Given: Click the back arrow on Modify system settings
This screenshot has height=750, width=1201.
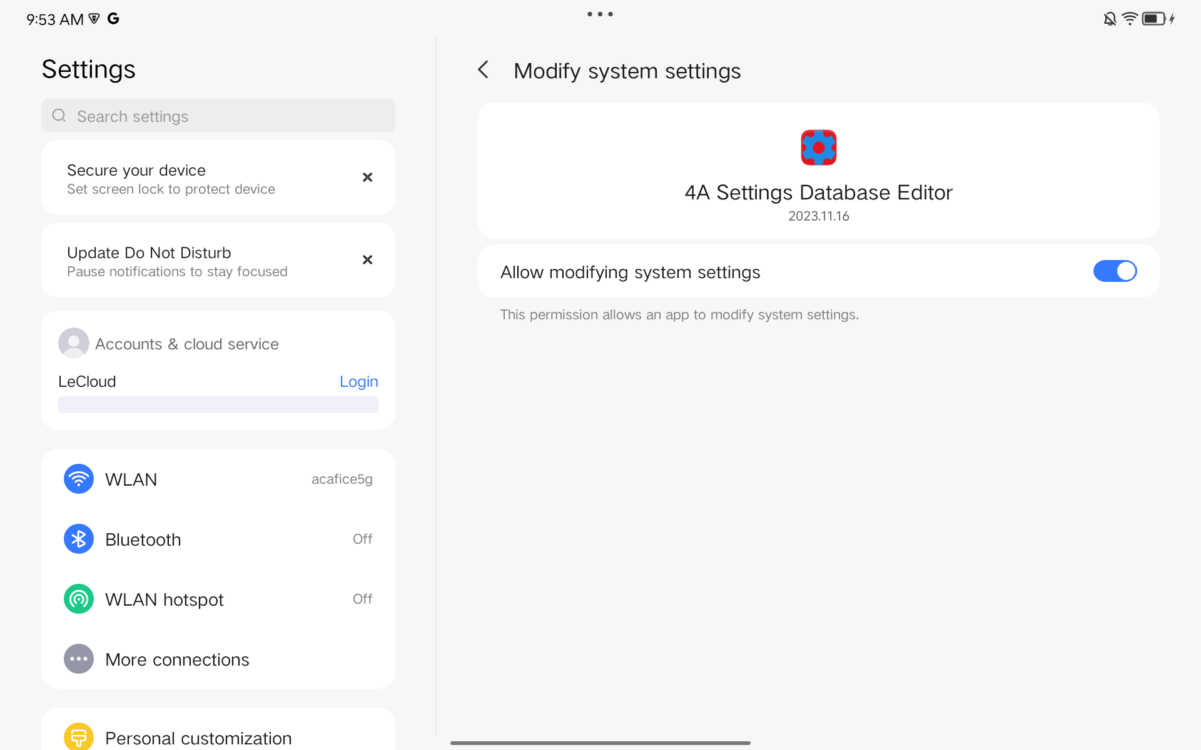Looking at the screenshot, I should pos(484,70).
